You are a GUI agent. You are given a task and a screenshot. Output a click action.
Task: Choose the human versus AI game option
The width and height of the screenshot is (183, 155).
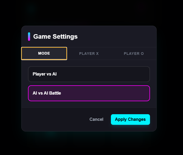[89, 74]
